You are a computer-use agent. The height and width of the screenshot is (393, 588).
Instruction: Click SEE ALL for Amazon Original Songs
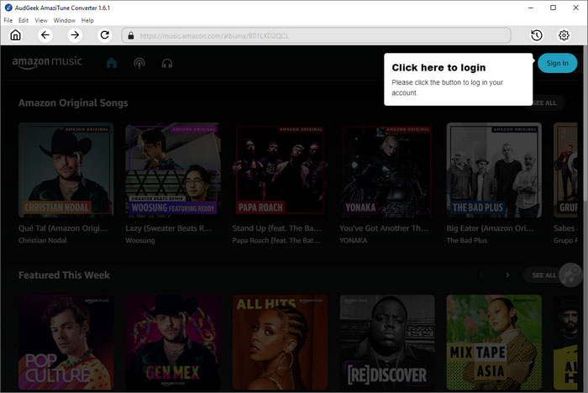544,102
